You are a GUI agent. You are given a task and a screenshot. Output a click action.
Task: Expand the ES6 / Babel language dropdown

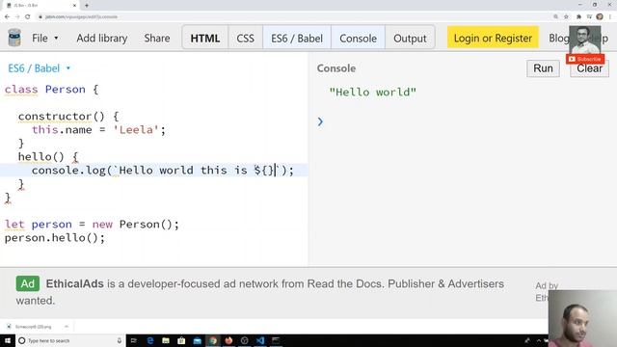(39, 68)
